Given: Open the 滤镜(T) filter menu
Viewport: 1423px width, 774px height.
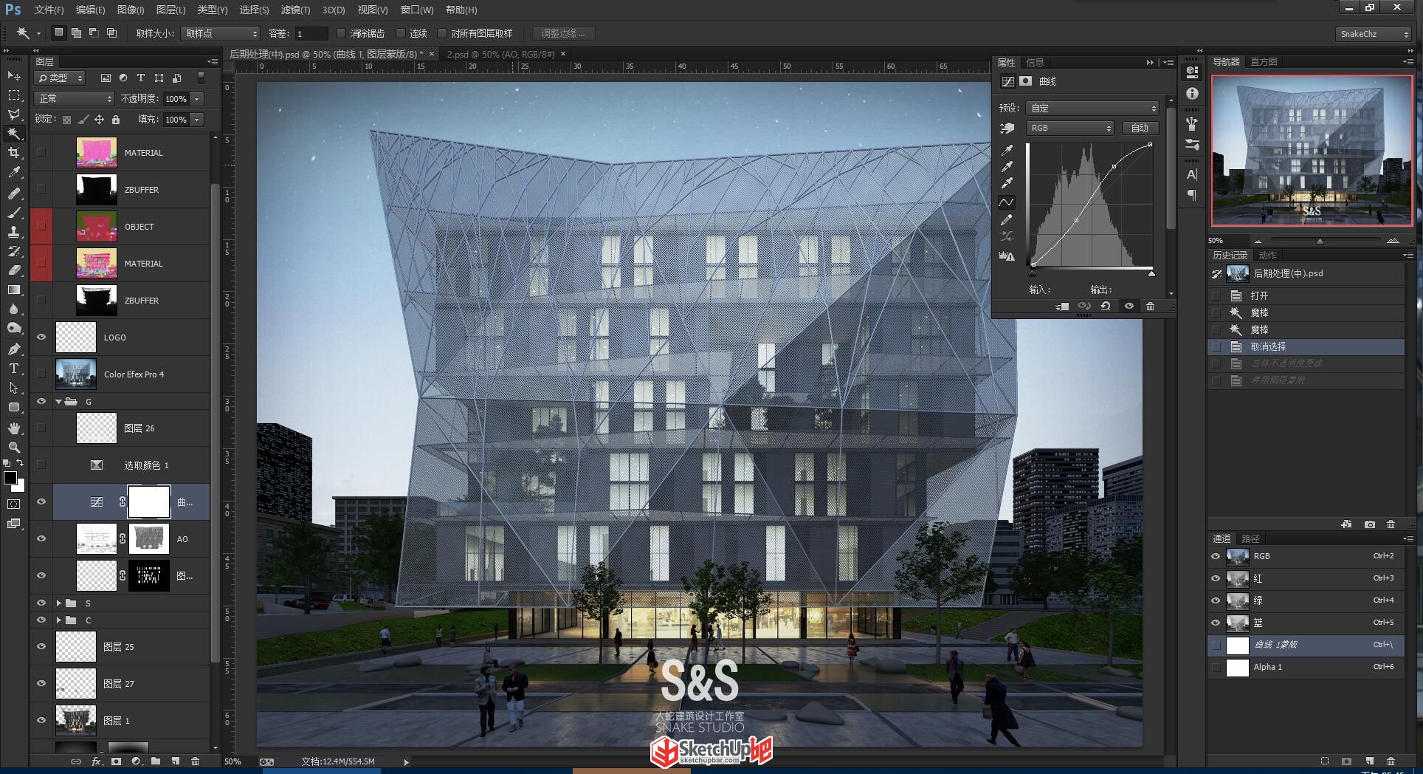Looking at the screenshot, I should point(295,10).
